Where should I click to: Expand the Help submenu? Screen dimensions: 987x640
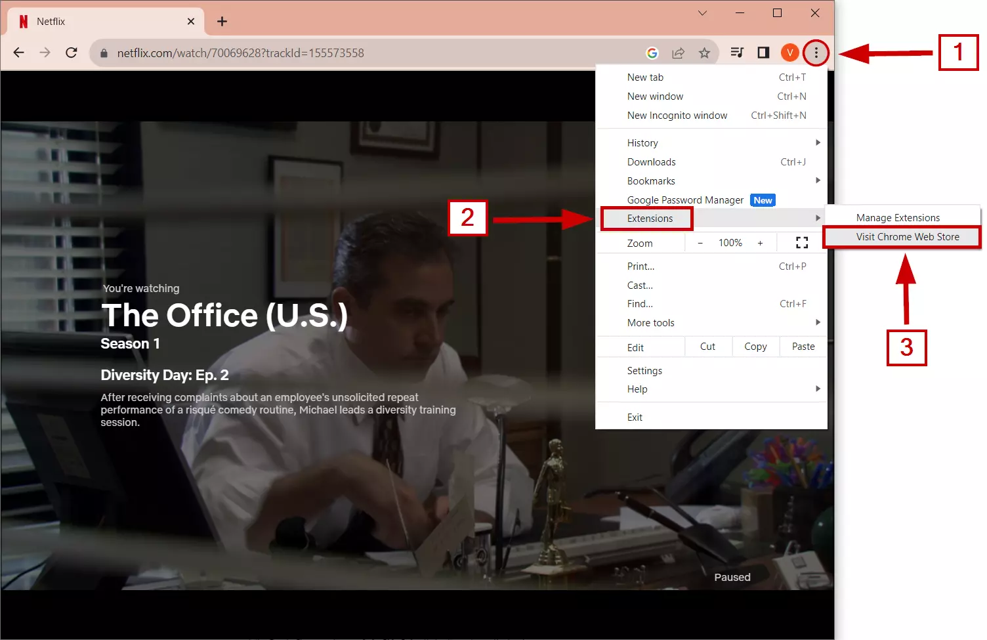(711, 389)
